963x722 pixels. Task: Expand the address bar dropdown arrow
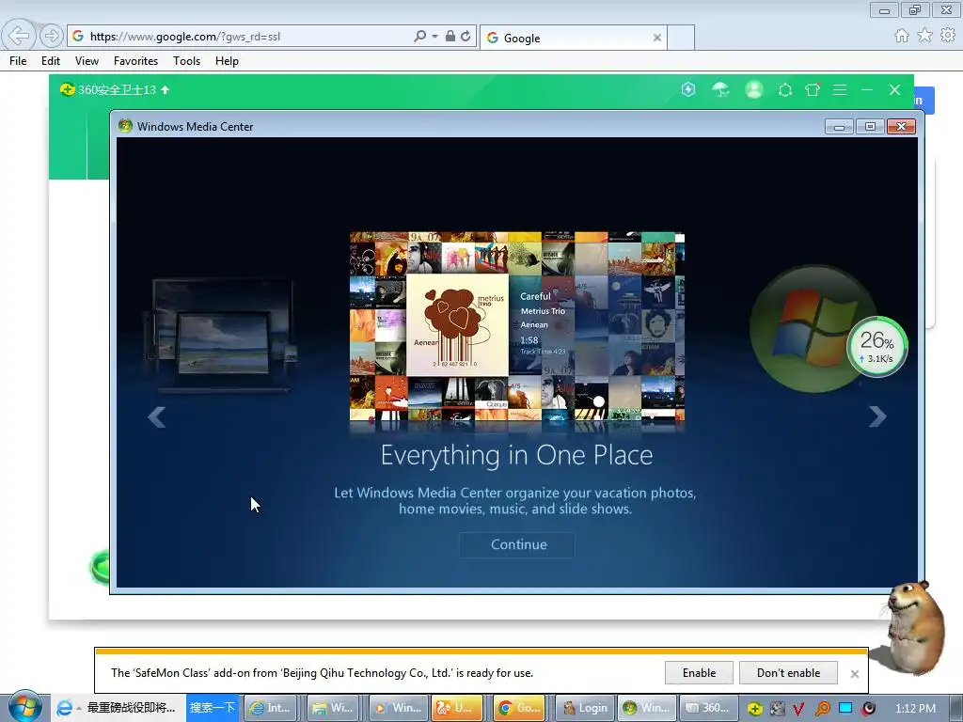pos(434,37)
